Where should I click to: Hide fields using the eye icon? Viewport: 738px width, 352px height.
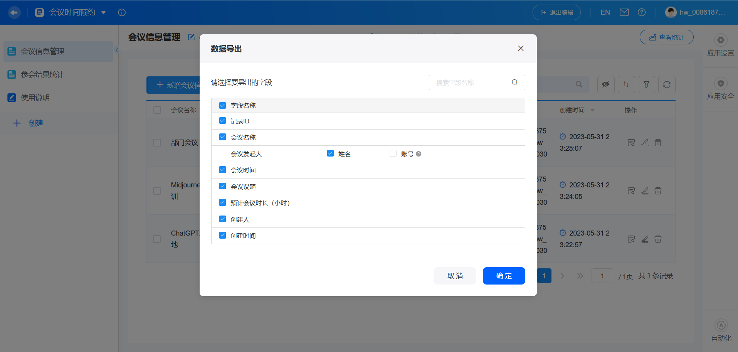point(605,84)
